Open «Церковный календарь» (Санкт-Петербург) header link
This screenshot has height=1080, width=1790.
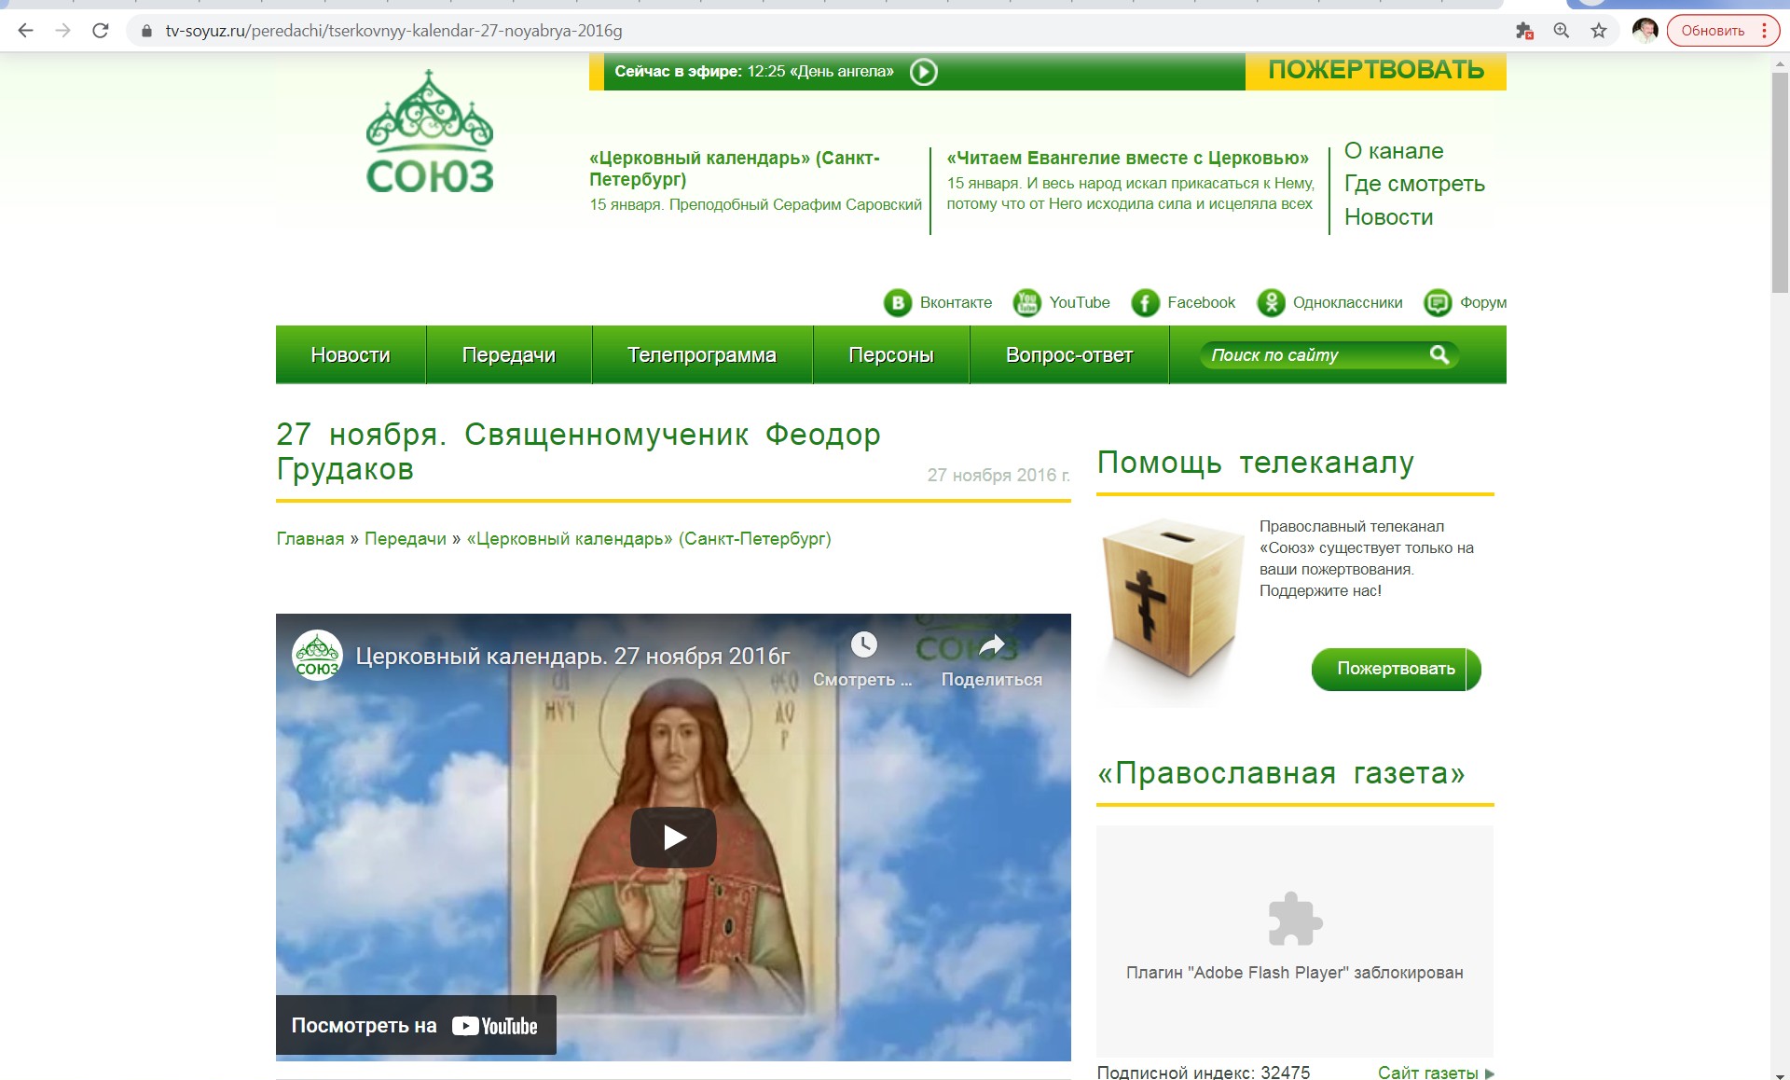pyautogui.click(x=735, y=169)
